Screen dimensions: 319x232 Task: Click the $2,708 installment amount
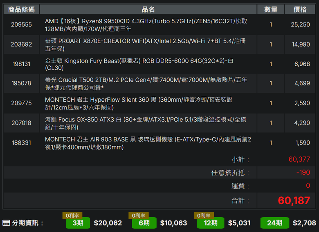(304, 223)
